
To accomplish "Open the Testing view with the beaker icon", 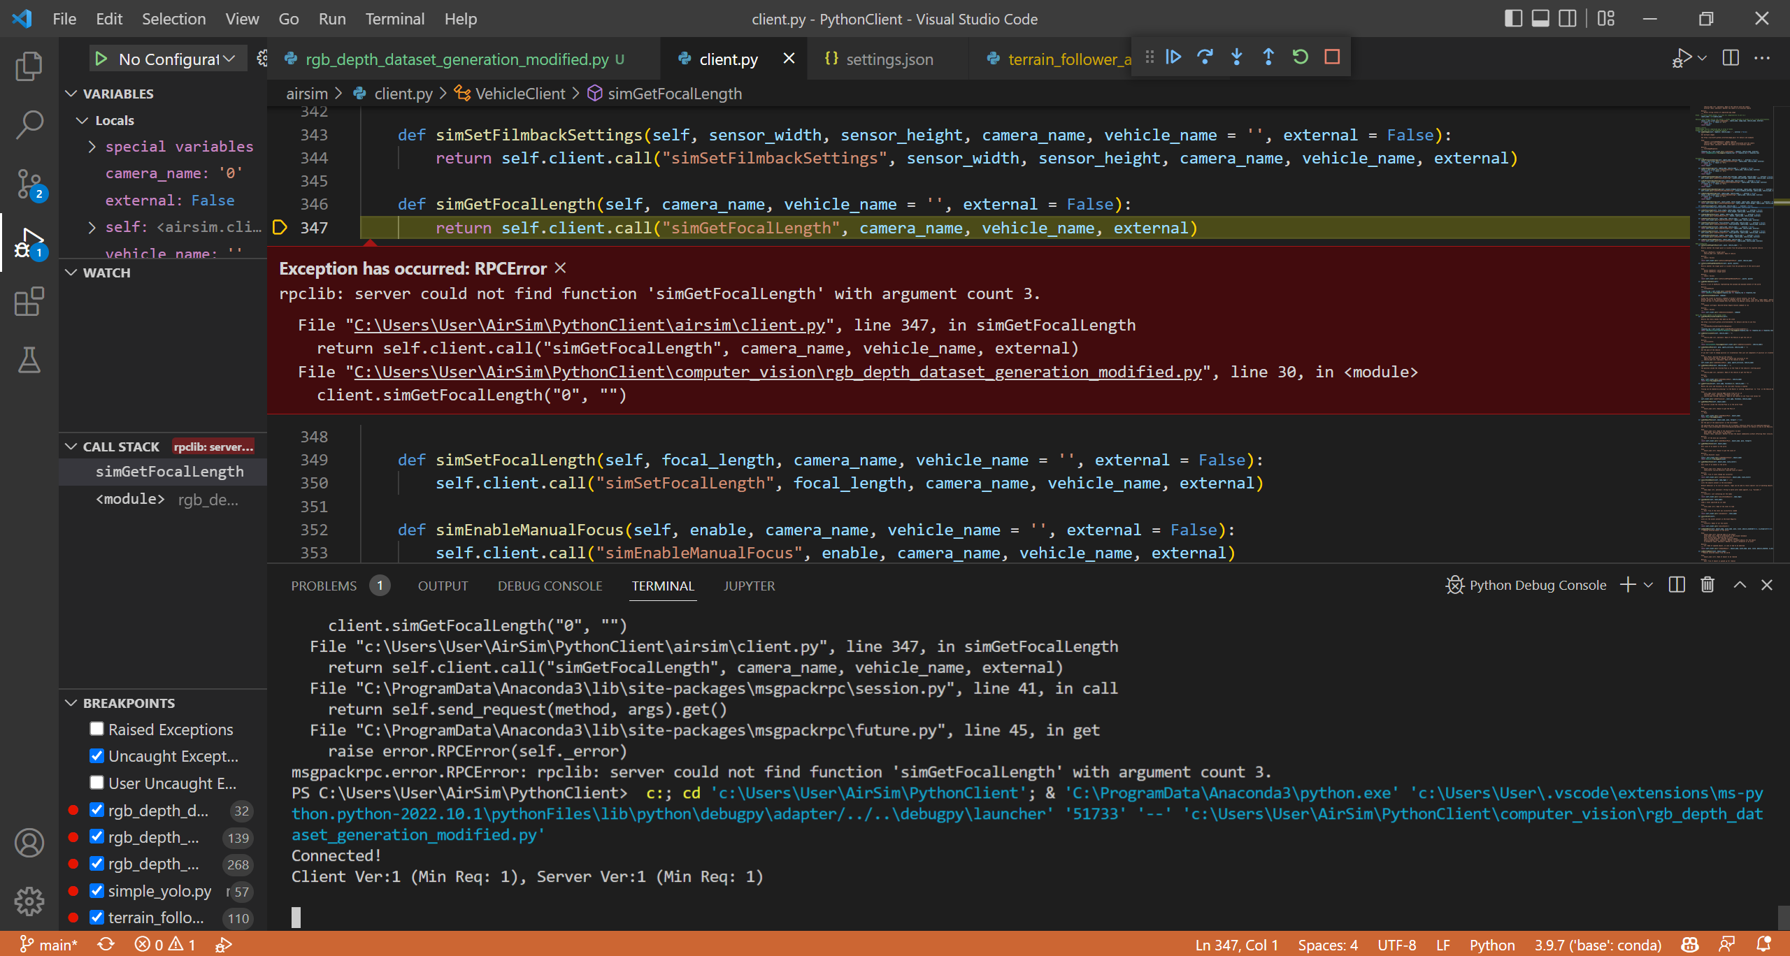I will coord(29,361).
